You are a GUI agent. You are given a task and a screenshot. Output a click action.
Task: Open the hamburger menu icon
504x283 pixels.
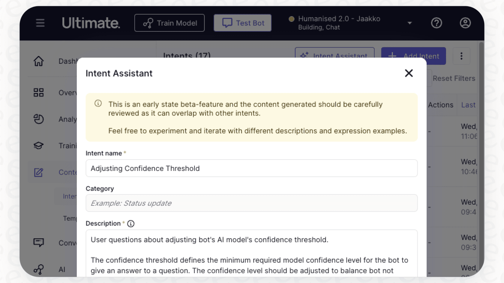(x=40, y=23)
